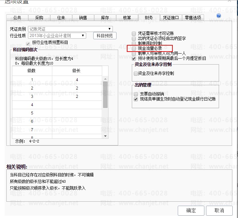The height and width of the screenshot is (218, 238).
Task: Expand the 行业性质 dropdown list
Action: click(57, 35)
